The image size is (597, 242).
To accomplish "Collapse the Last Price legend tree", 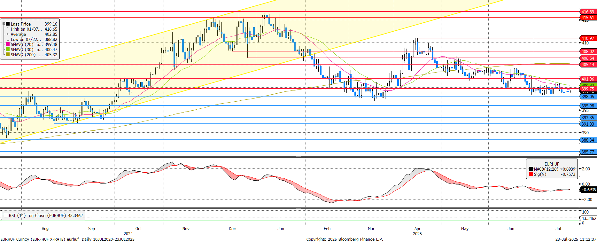I will click(4, 24).
